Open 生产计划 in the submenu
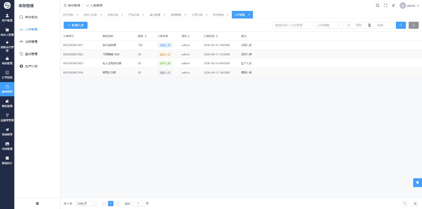This screenshot has height=209, width=422. [x=37, y=66]
